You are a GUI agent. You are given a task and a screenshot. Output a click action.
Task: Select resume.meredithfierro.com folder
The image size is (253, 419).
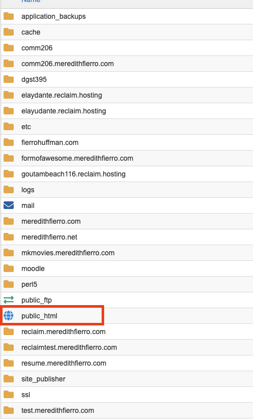(x=64, y=363)
